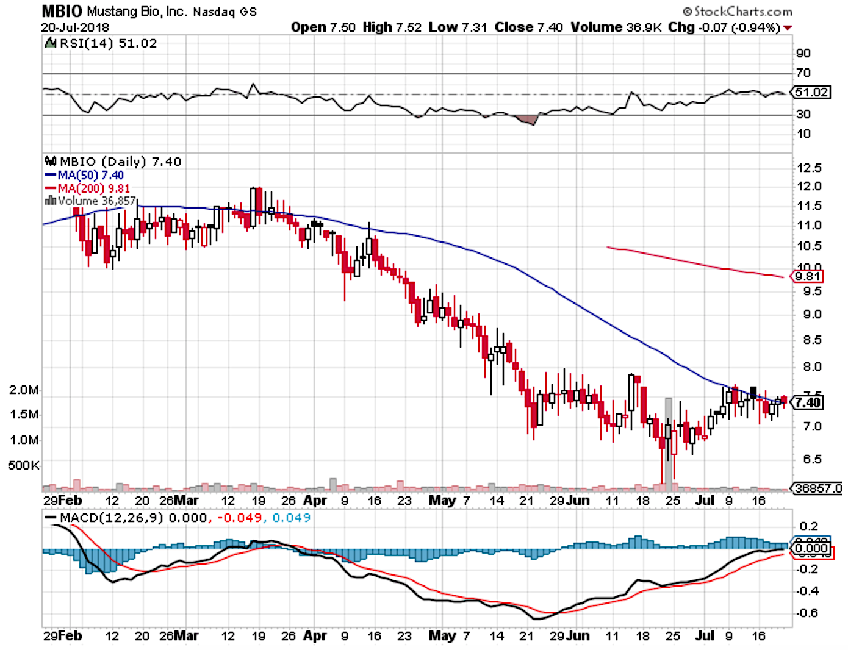The height and width of the screenshot is (650, 848).
Task: Click the Close 7.40 value
Action: click(528, 27)
